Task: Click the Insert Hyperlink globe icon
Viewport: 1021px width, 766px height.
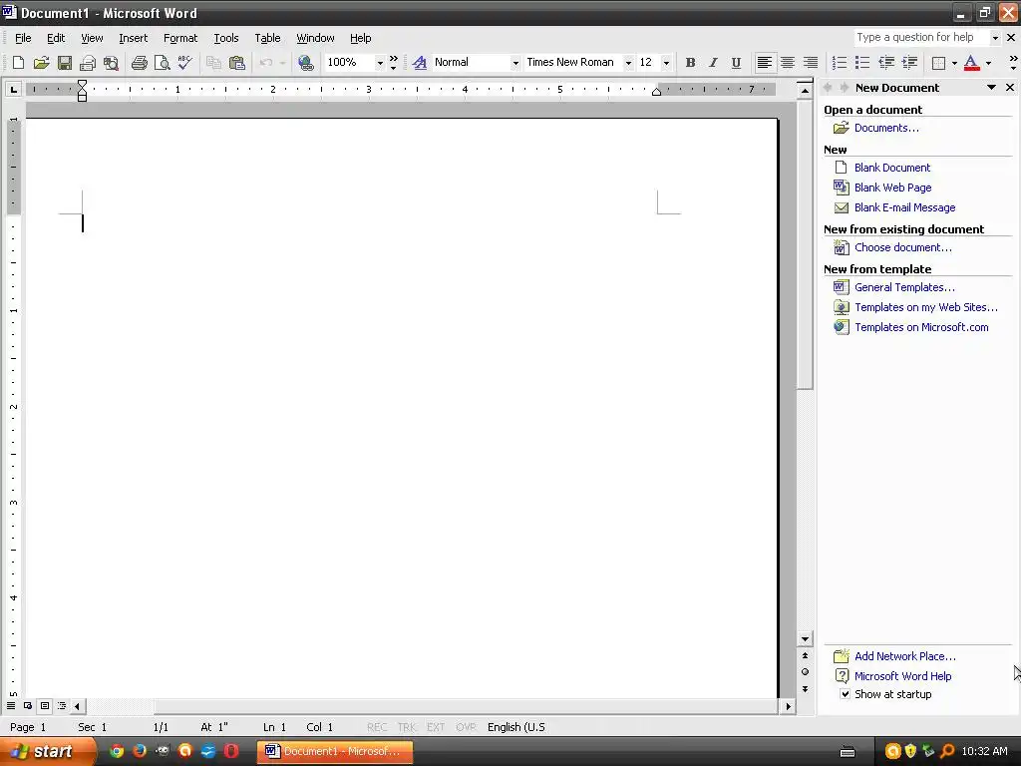Action: point(305,63)
